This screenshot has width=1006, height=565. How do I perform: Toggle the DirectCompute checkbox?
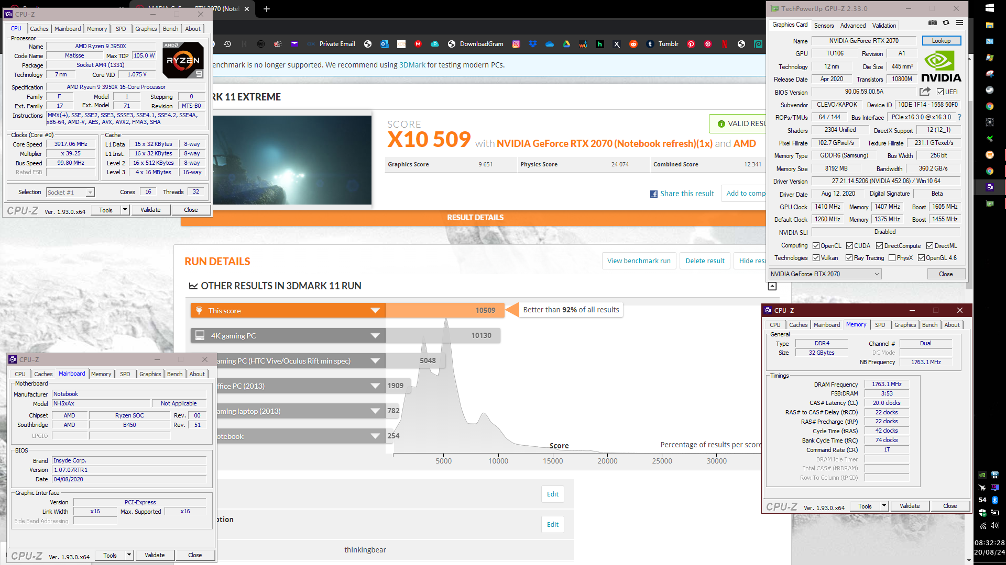(879, 246)
